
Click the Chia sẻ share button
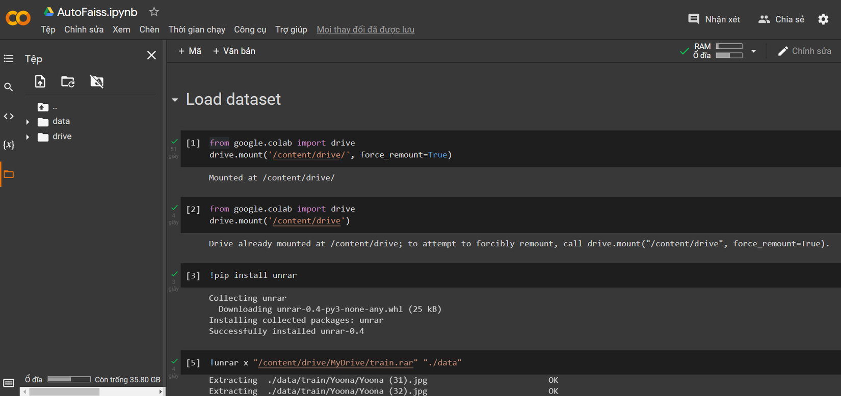point(781,19)
